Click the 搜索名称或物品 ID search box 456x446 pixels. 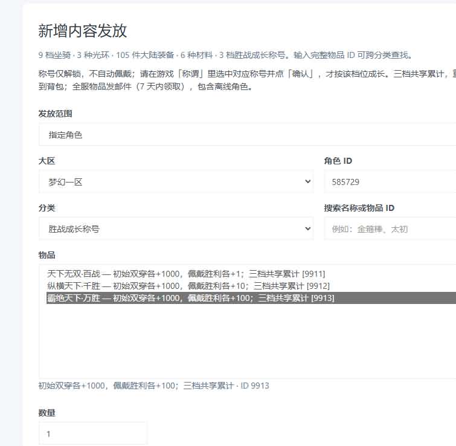pyautogui.click(x=390, y=229)
